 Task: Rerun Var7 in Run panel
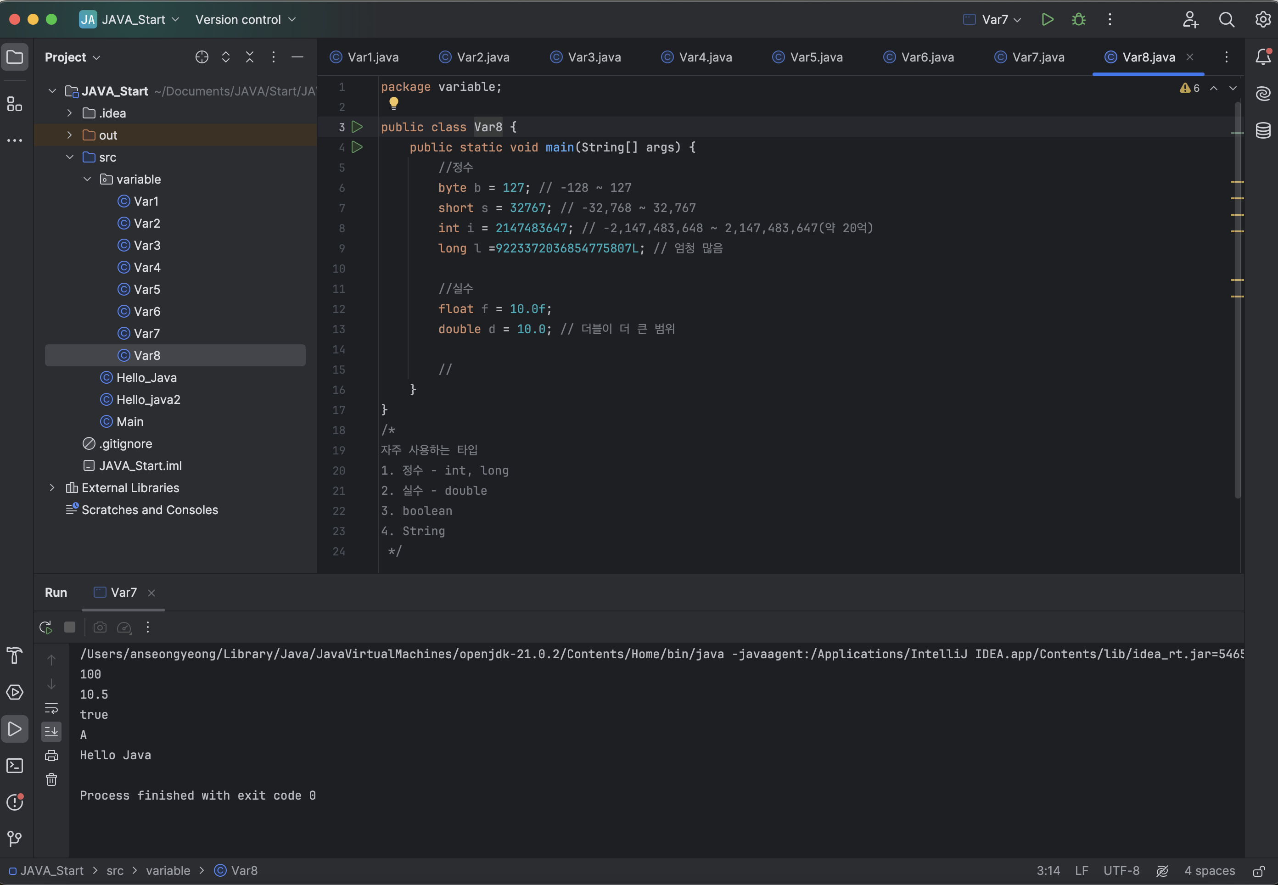click(x=46, y=627)
